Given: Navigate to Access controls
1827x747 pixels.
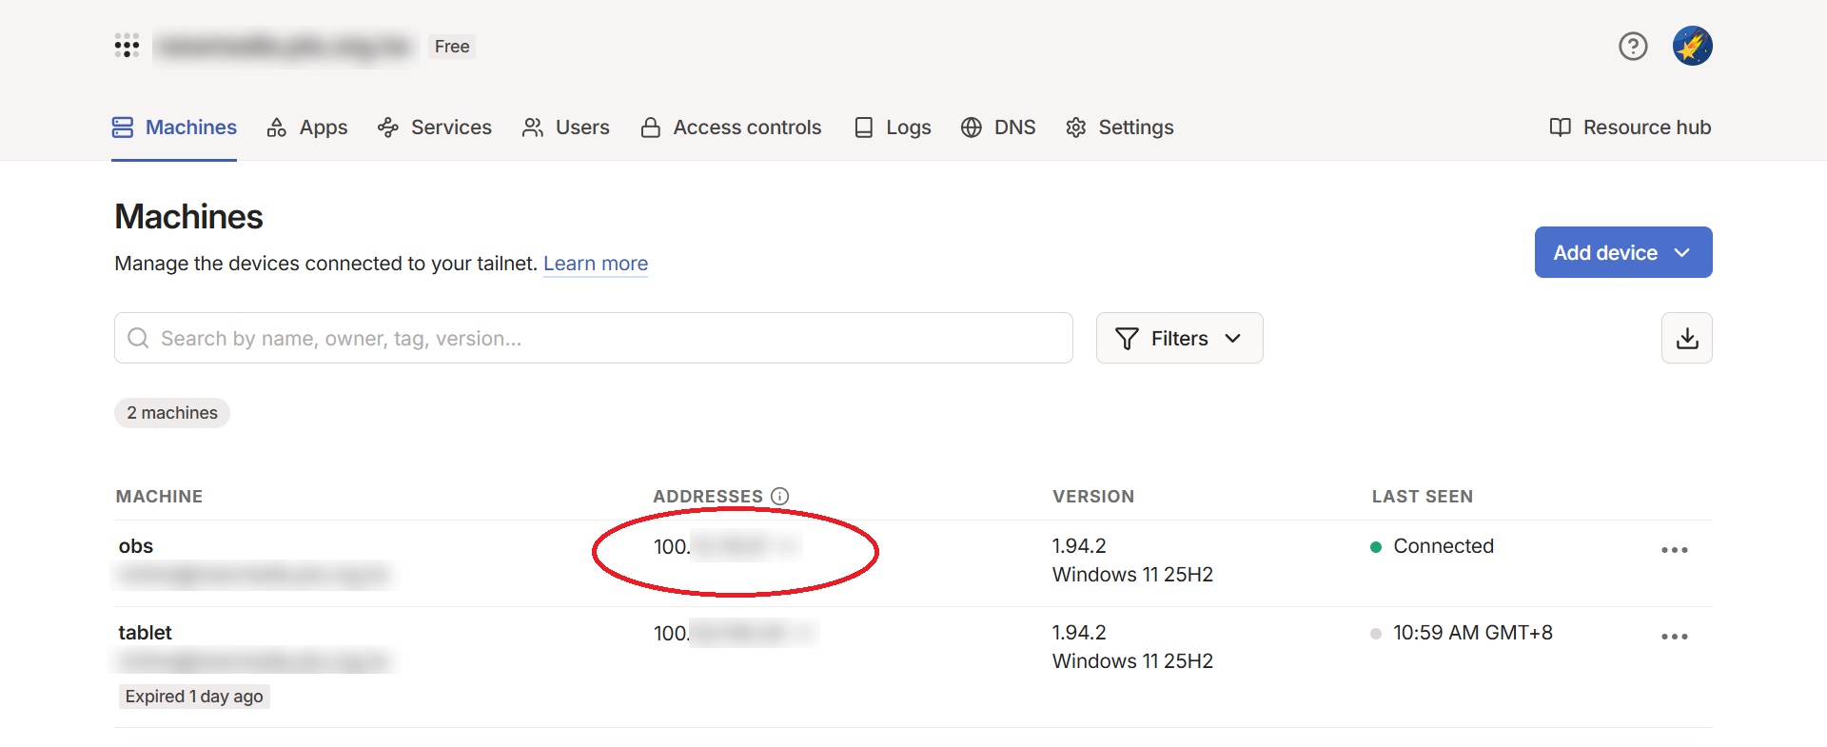Looking at the screenshot, I should point(731,128).
